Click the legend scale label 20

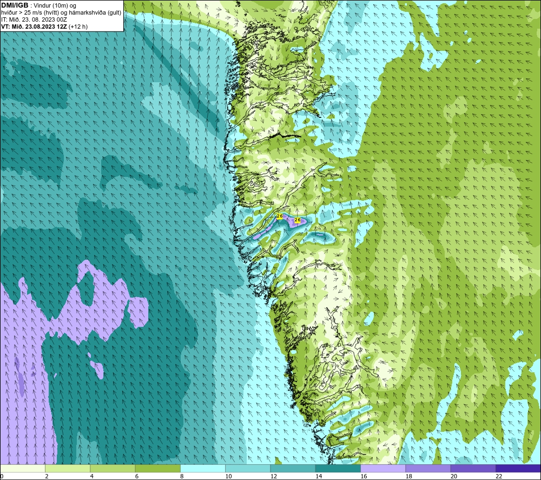click(x=454, y=476)
